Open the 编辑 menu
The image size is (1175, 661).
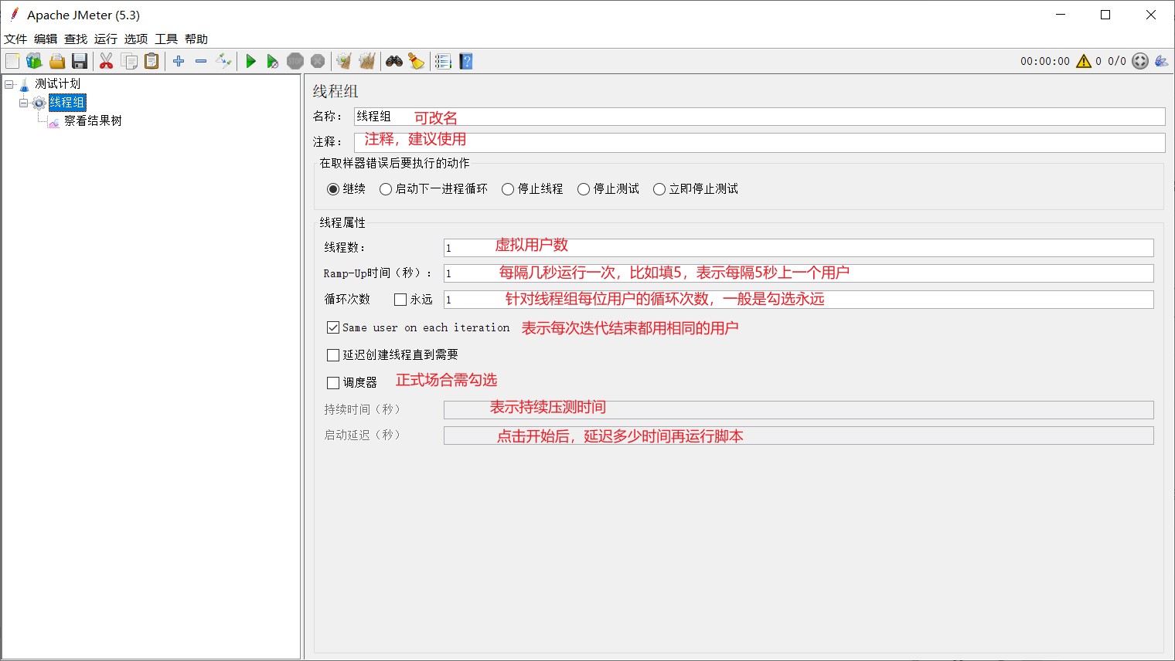tap(46, 39)
